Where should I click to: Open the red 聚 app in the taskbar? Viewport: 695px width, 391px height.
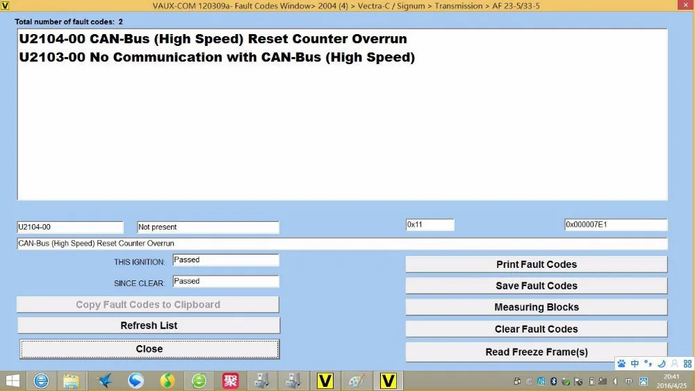click(230, 381)
